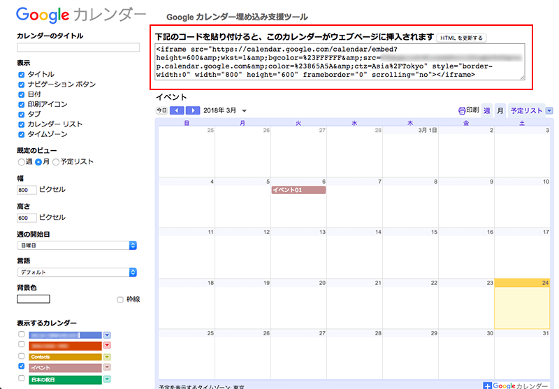Click the HTML を更新する button
The height and width of the screenshot is (389, 559).
[x=461, y=38]
